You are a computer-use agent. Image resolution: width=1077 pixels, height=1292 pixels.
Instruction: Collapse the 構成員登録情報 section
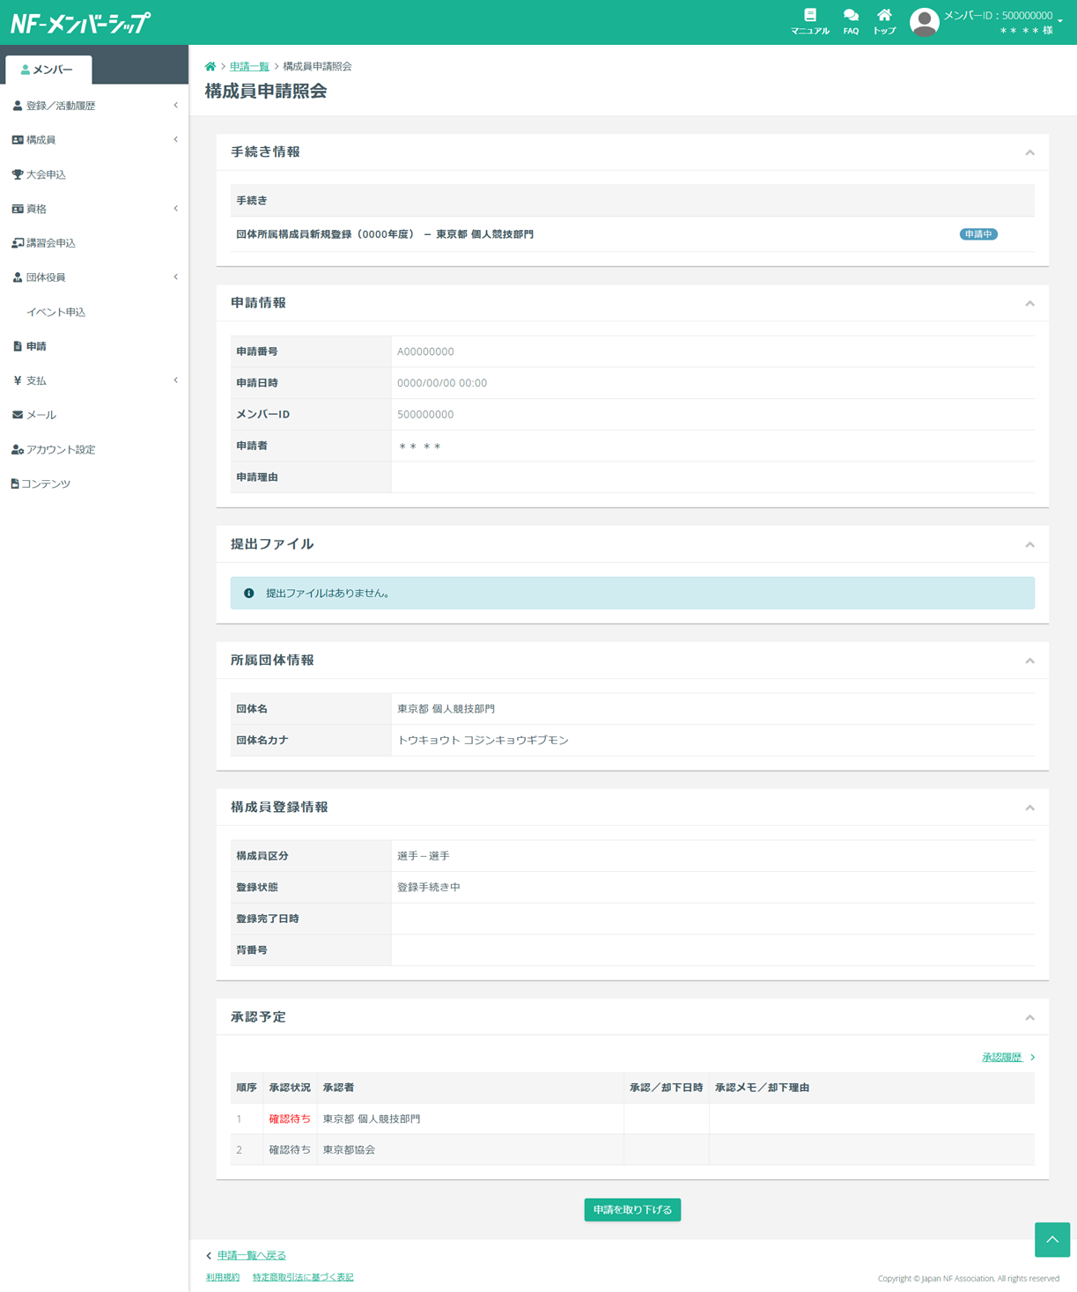tap(1029, 808)
